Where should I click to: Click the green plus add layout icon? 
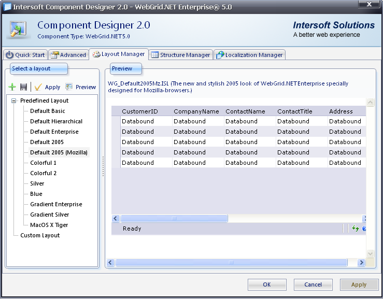(x=12, y=87)
